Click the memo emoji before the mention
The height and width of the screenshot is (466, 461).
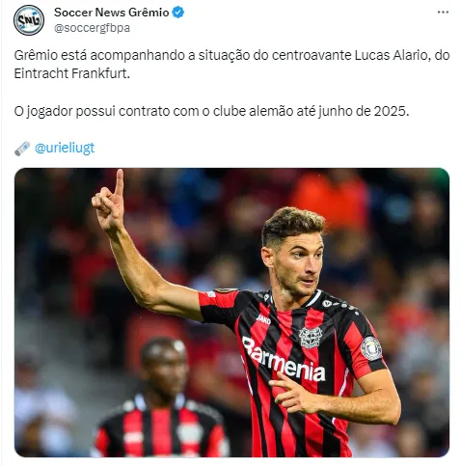pos(22,149)
